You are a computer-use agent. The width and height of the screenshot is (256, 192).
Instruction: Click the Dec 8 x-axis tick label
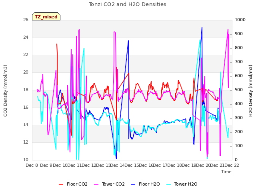[x=32, y=165]
